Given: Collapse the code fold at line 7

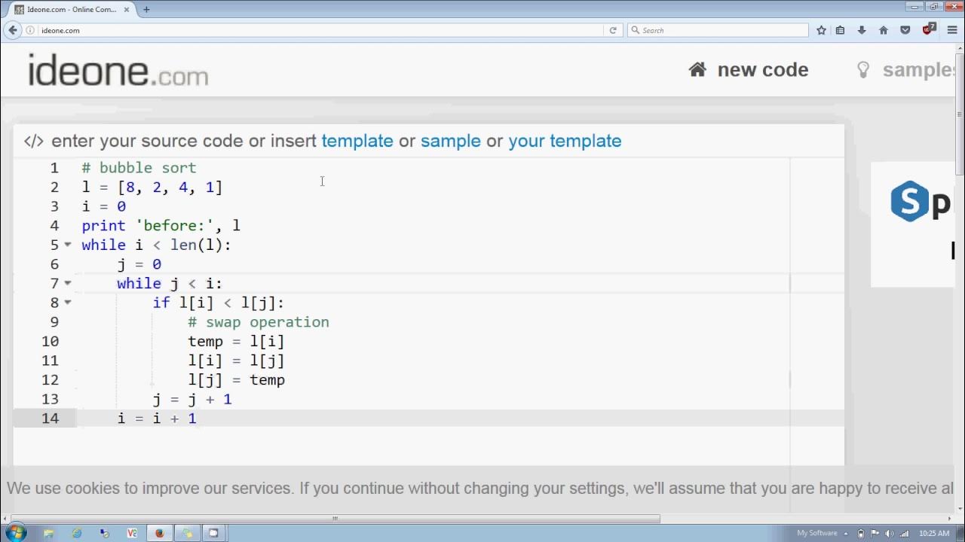Looking at the screenshot, I should [x=68, y=283].
